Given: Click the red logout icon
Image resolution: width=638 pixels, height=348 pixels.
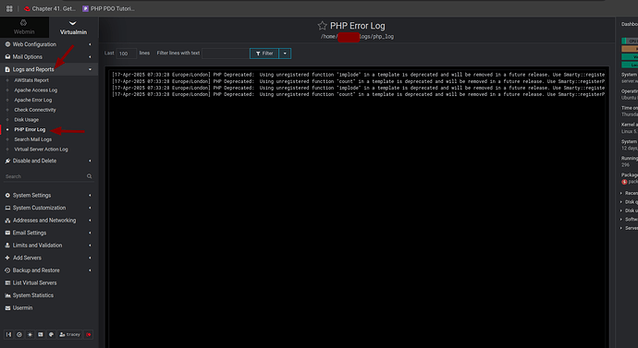Looking at the screenshot, I should pos(89,334).
